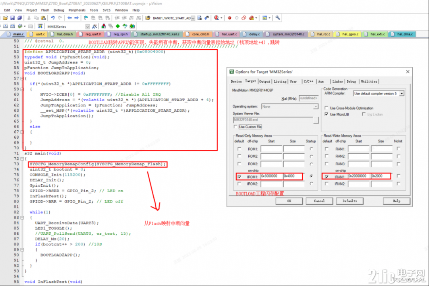Click the Pack Installer icon
Screen dimensions: 429x286
pos(132,26)
